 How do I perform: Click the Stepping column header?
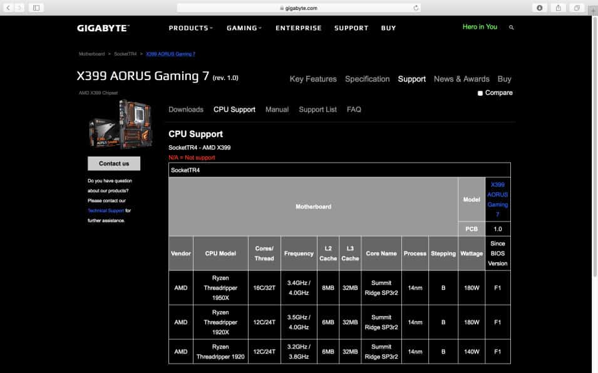click(443, 253)
